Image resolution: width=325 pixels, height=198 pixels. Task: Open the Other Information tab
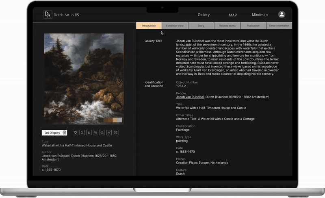279,26
